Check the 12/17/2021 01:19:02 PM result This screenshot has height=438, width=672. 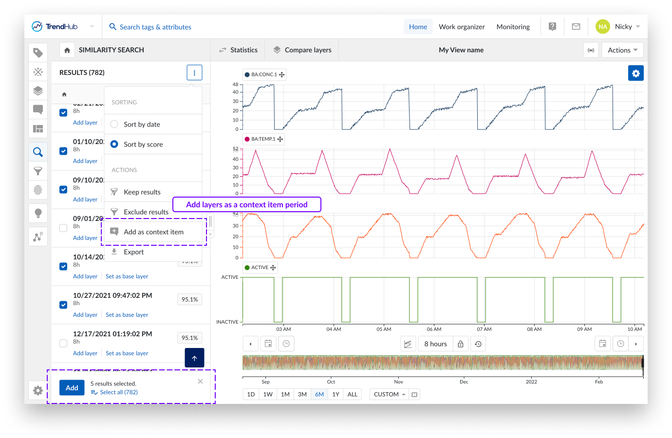coord(63,343)
